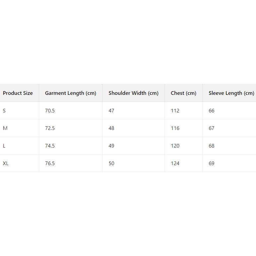Click the Shoulder Width (cm) header
Screen dimensions: 256x256
(x=133, y=93)
